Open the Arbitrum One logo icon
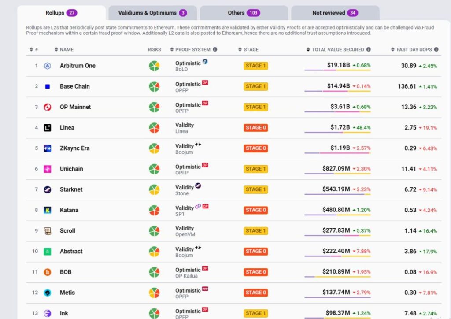This screenshot has width=451, height=319. click(x=48, y=66)
